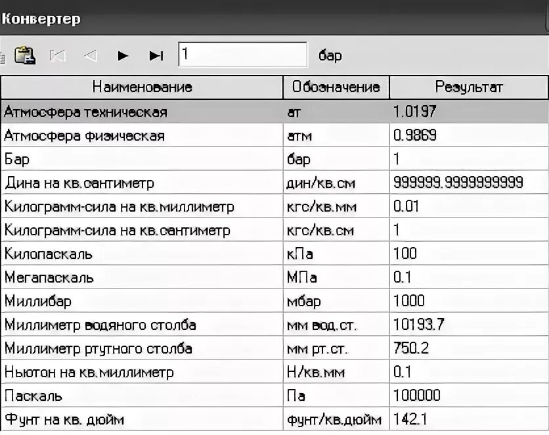This screenshot has height=435, width=549.
Task: Select Миллиметр водяного столба row
Action: pos(274,325)
